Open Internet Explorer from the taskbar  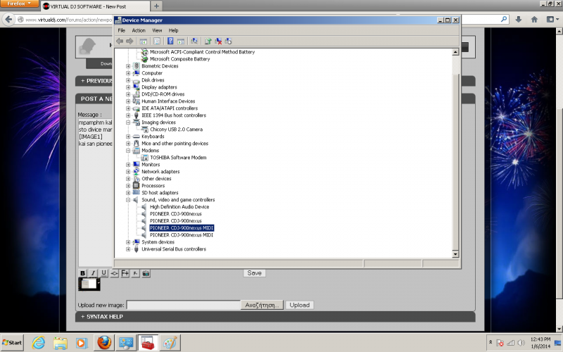tap(39, 343)
